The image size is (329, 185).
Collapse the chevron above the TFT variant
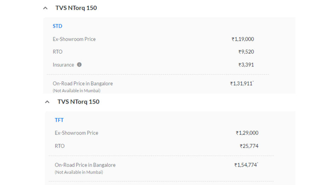(47, 102)
